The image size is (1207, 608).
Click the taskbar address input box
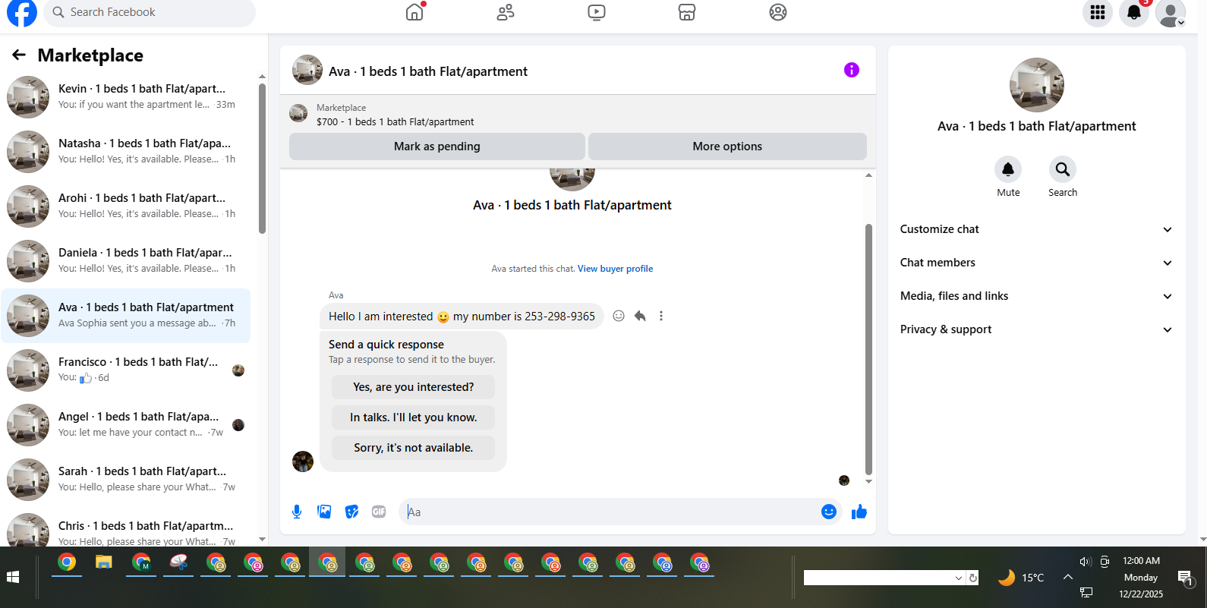(878, 578)
